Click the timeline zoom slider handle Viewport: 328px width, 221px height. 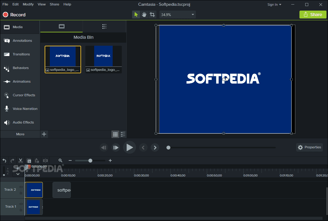click(x=90, y=161)
